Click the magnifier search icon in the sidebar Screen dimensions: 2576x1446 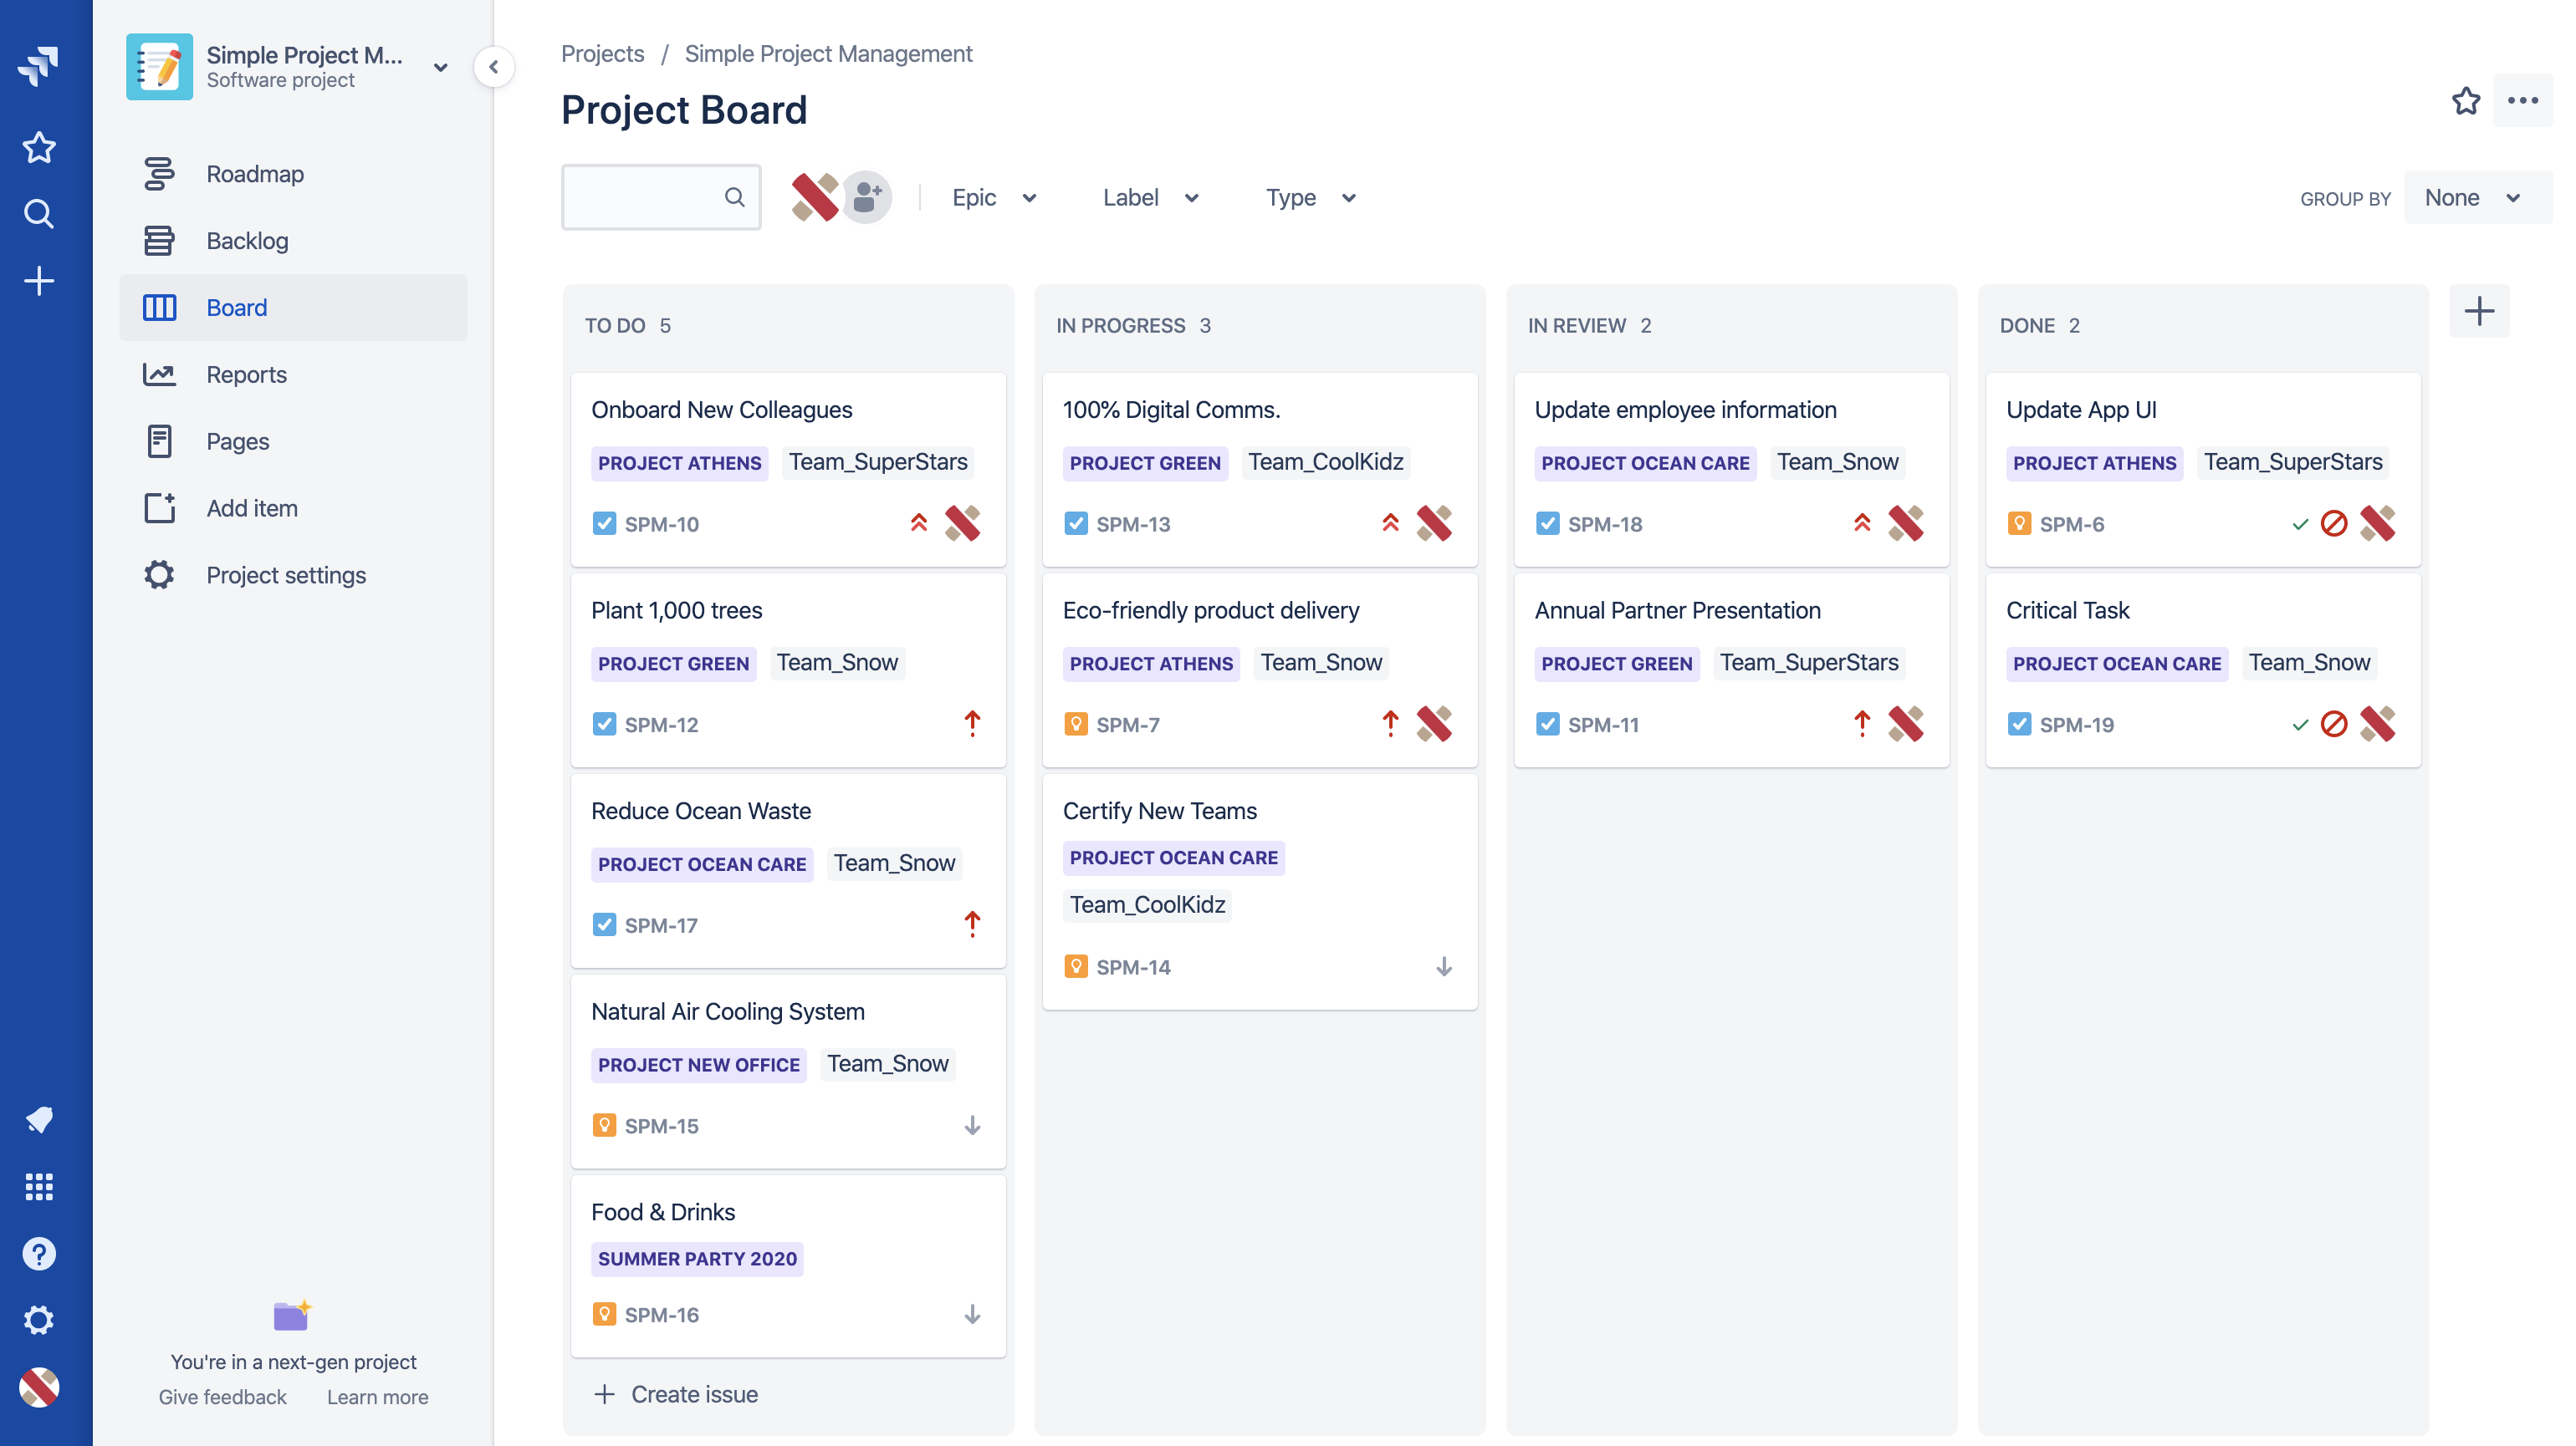(x=38, y=214)
